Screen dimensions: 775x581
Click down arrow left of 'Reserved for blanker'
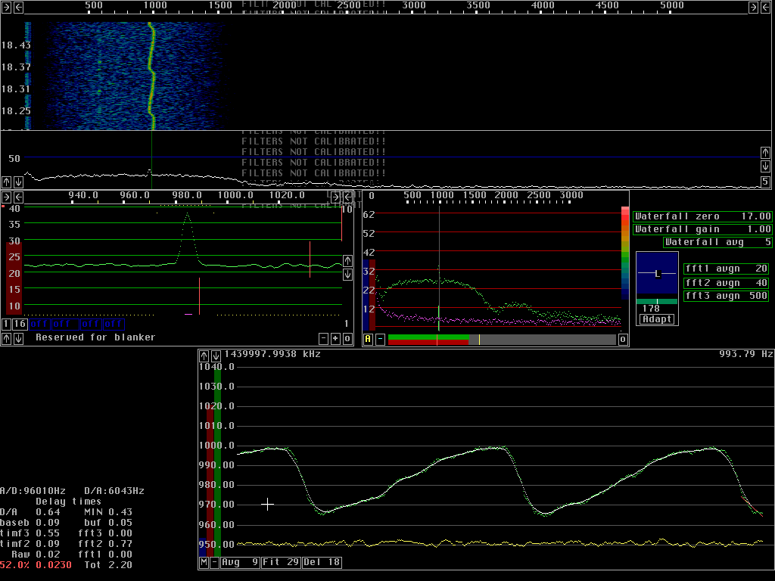click(x=18, y=338)
